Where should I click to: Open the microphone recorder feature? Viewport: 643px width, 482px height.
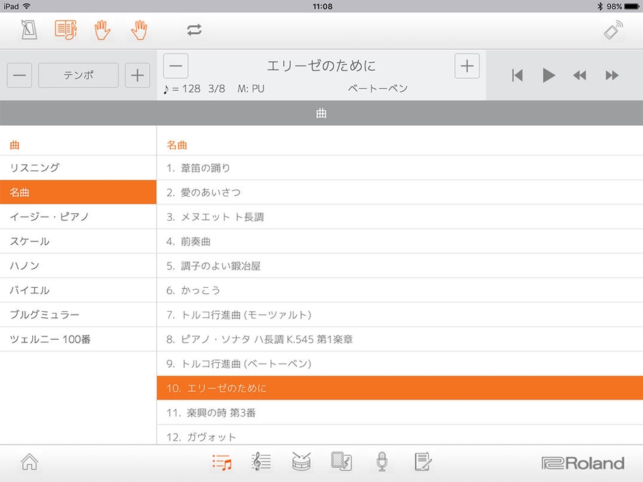pos(382,463)
